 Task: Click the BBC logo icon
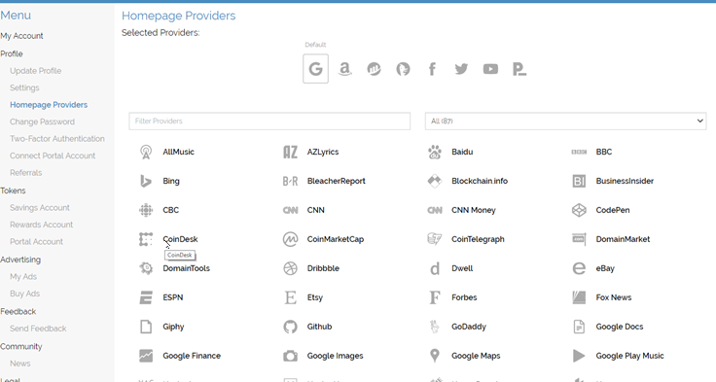coord(579,152)
